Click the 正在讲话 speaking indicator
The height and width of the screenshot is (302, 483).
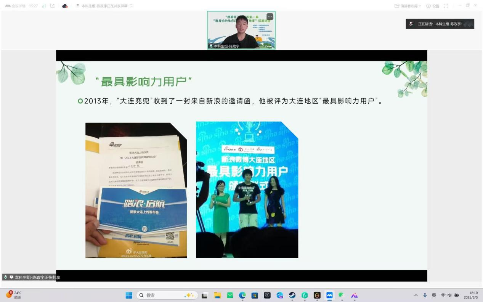coord(440,24)
